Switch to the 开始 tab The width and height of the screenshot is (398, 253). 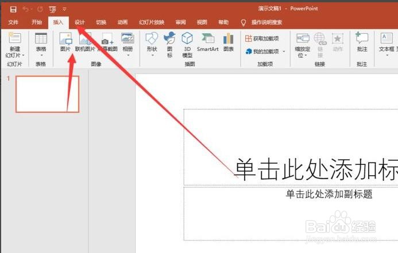(37, 22)
